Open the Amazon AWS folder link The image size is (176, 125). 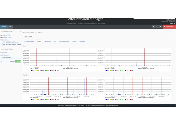point(6,35)
